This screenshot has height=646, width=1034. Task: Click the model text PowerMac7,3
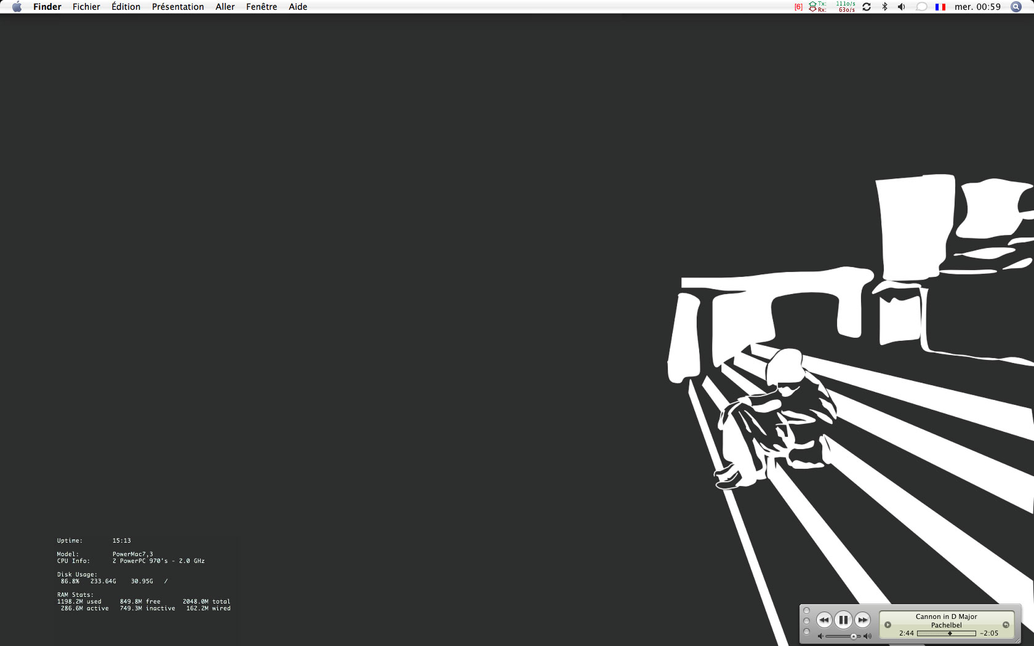click(x=133, y=554)
